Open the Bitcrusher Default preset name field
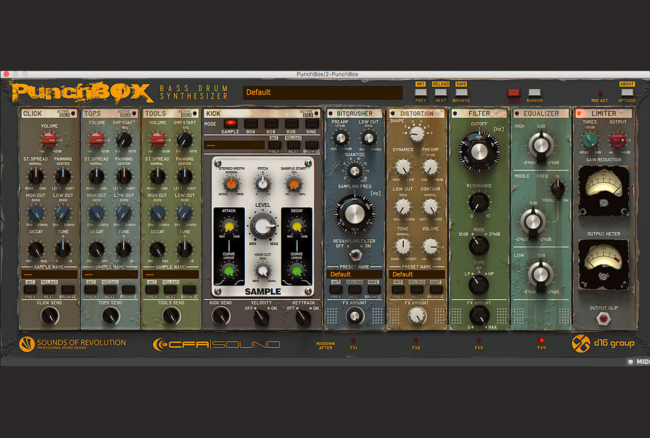Screen dimensions: 650x438 point(354,274)
